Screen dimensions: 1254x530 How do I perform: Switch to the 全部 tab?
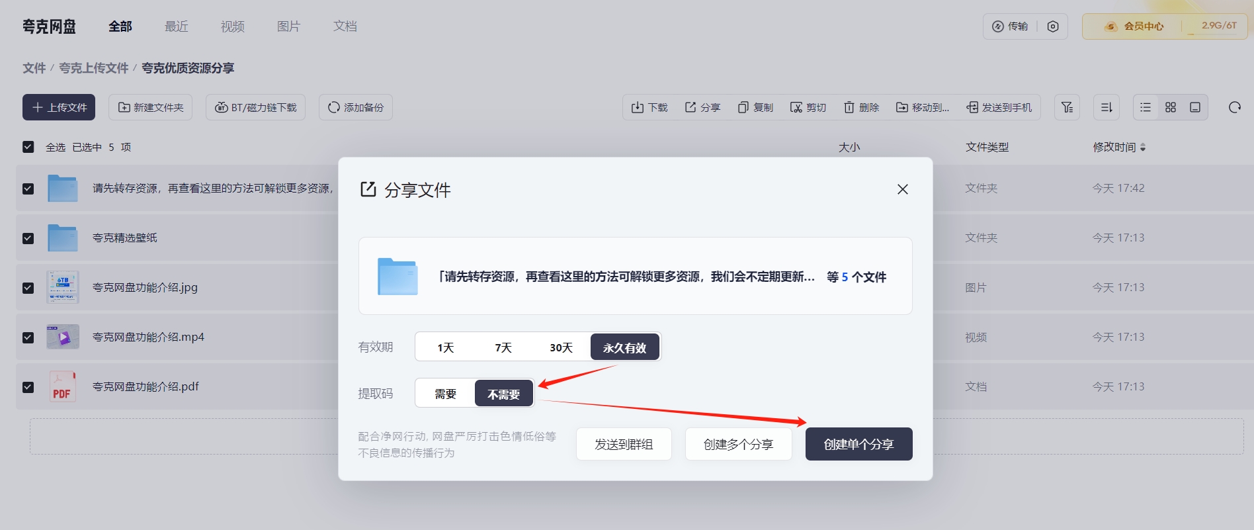click(120, 26)
